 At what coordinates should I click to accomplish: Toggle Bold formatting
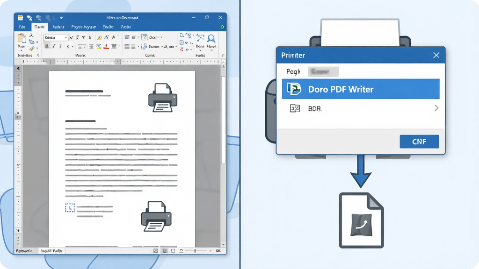point(47,46)
